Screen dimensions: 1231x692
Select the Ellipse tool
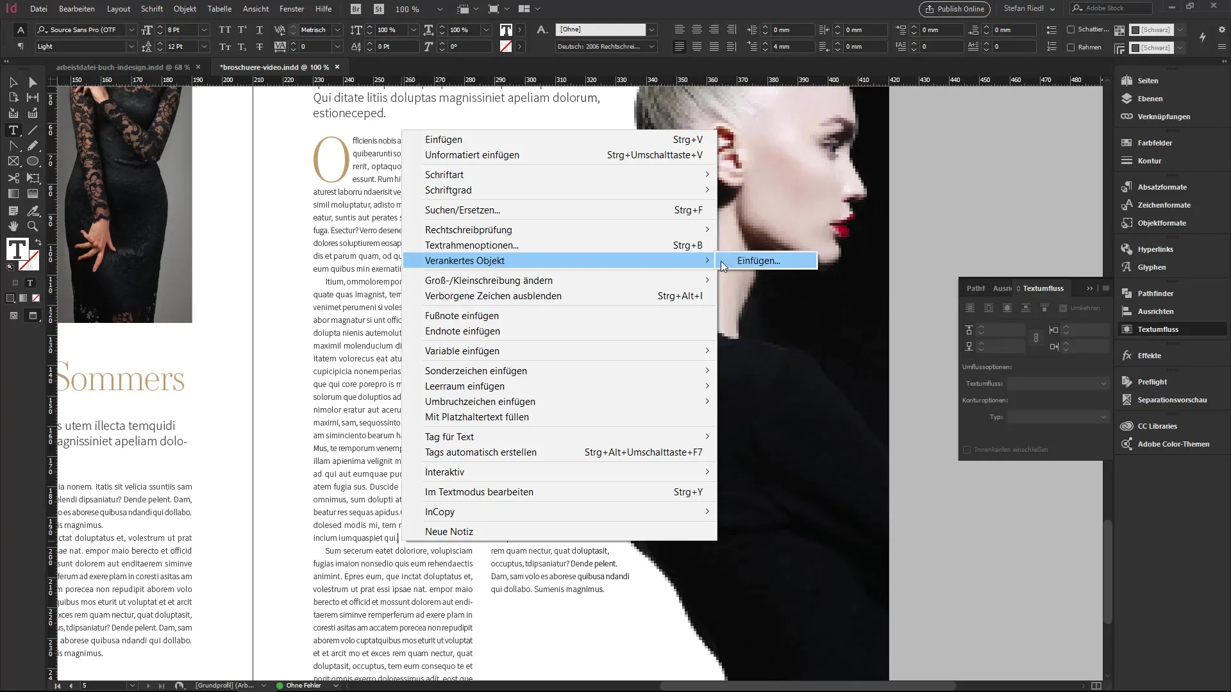click(33, 161)
